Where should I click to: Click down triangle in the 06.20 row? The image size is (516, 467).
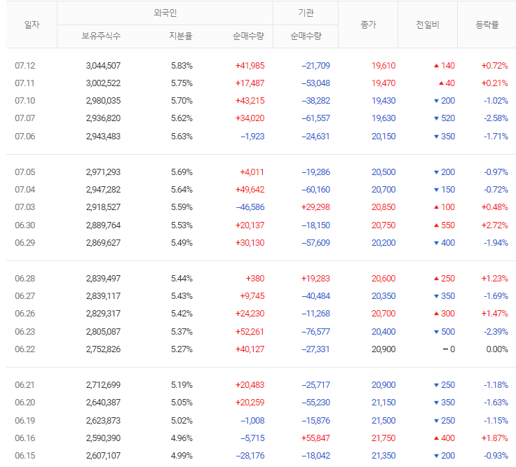(x=436, y=403)
